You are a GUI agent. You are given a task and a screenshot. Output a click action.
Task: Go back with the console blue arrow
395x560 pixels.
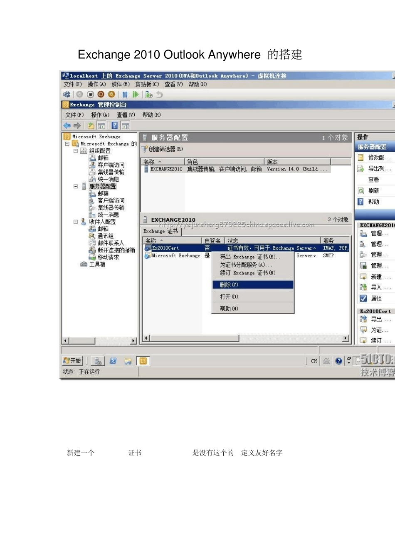coord(67,125)
